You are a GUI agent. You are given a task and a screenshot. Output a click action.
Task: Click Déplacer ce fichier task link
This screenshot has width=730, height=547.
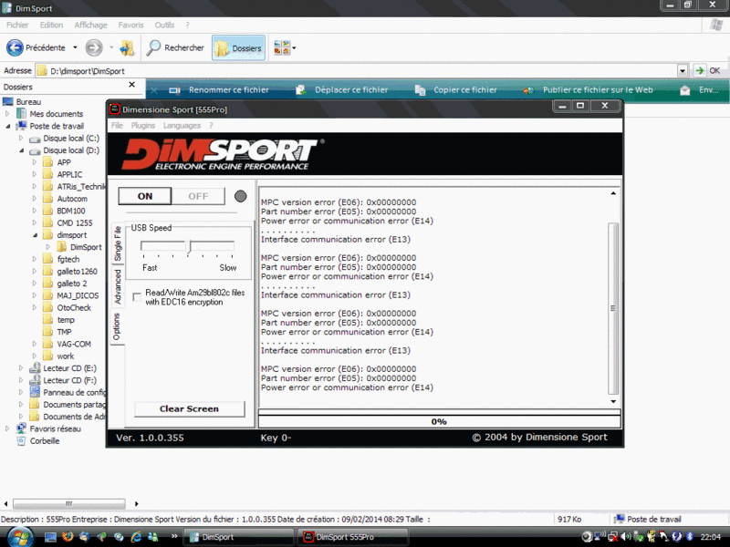pyautogui.click(x=341, y=89)
